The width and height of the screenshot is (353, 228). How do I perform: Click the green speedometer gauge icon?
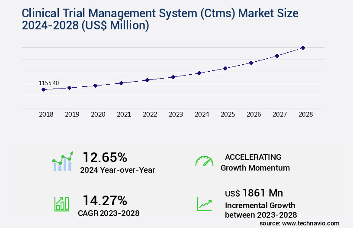204,161
